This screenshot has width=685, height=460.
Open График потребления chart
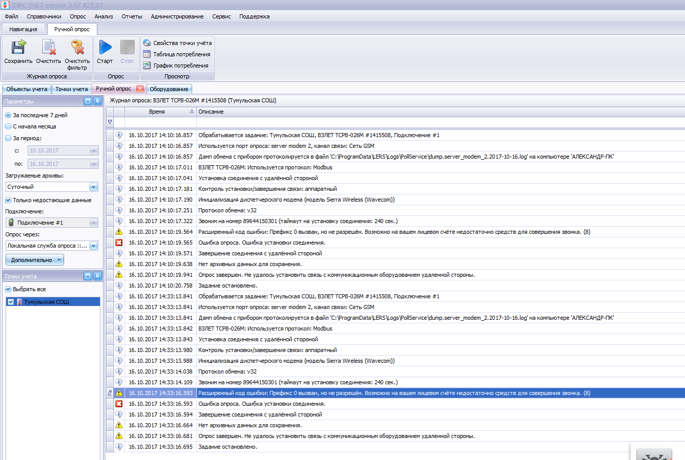pyautogui.click(x=175, y=65)
